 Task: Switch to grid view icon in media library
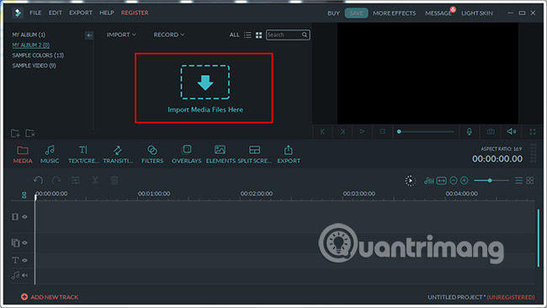(x=258, y=35)
